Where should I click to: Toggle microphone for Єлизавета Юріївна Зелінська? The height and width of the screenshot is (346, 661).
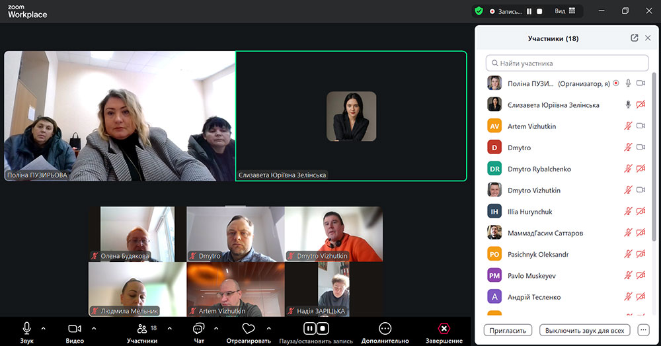coord(628,105)
